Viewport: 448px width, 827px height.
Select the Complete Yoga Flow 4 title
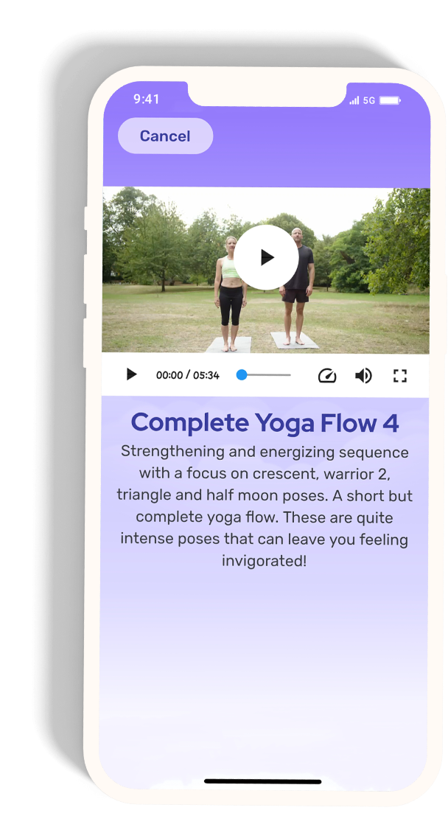pyautogui.click(x=265, y=422)
